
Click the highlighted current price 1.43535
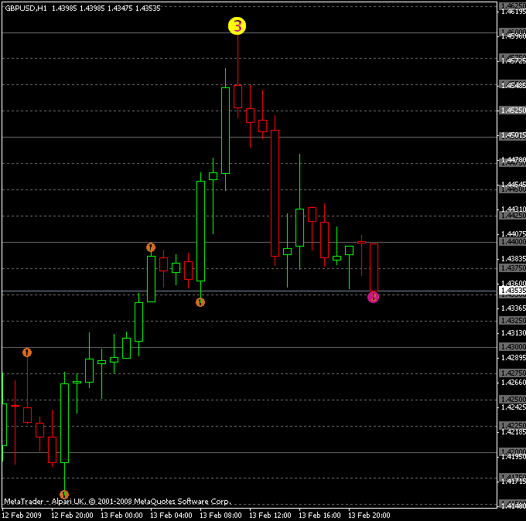(x=513, y=291)
